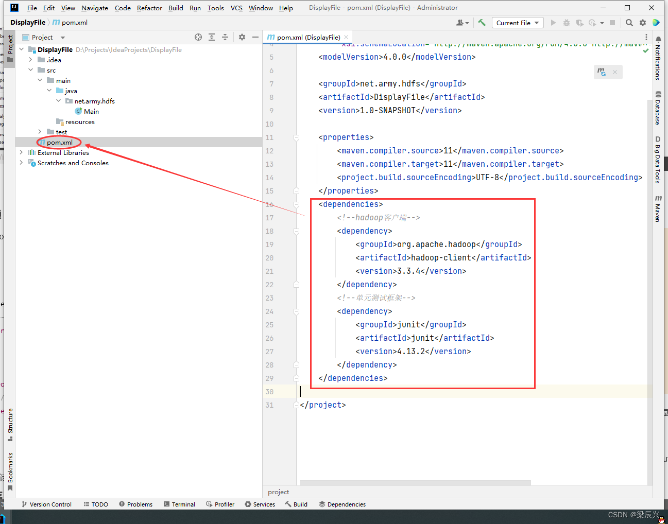Dismiss the Maven reload popup
The width and height of the screenshot is (668, 524).
tap(615, 72)
